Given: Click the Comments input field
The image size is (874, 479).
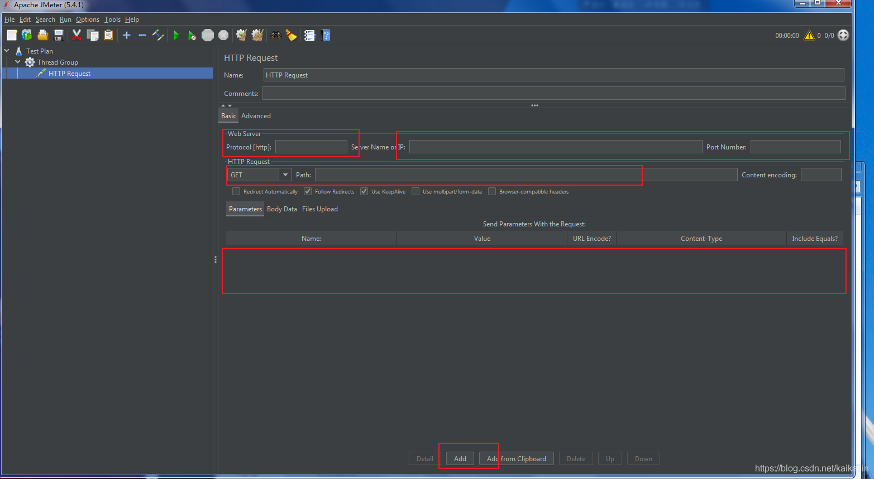Looking at the screenshot, I should 553,93.
